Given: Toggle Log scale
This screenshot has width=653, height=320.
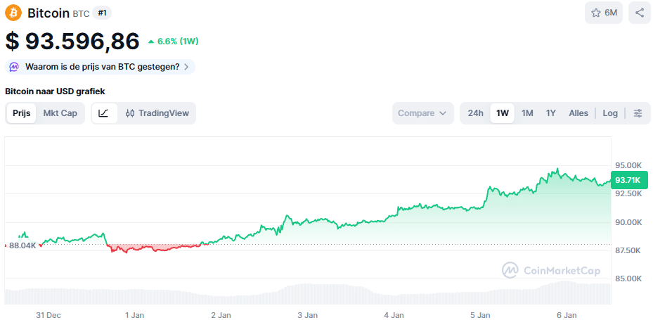Looking at the screenshot, I should 610,113.
